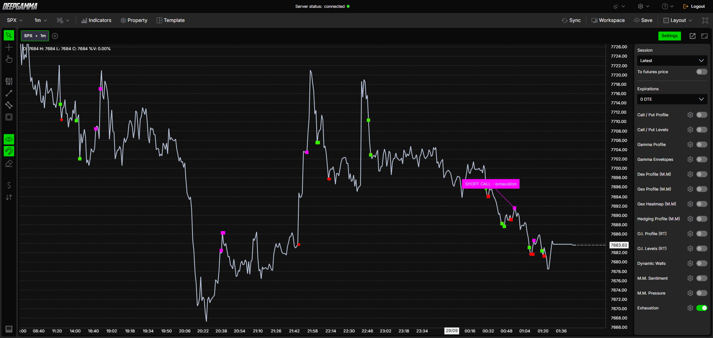Open gear settings for Exhaustion
The height and width of the screenshot is (338, 713).
(x=690, y=308)
